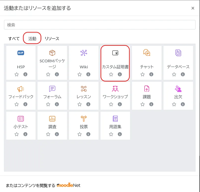200x192 pixels.
Task: Open the Wiki activity icon
Action: click(84, 53)
